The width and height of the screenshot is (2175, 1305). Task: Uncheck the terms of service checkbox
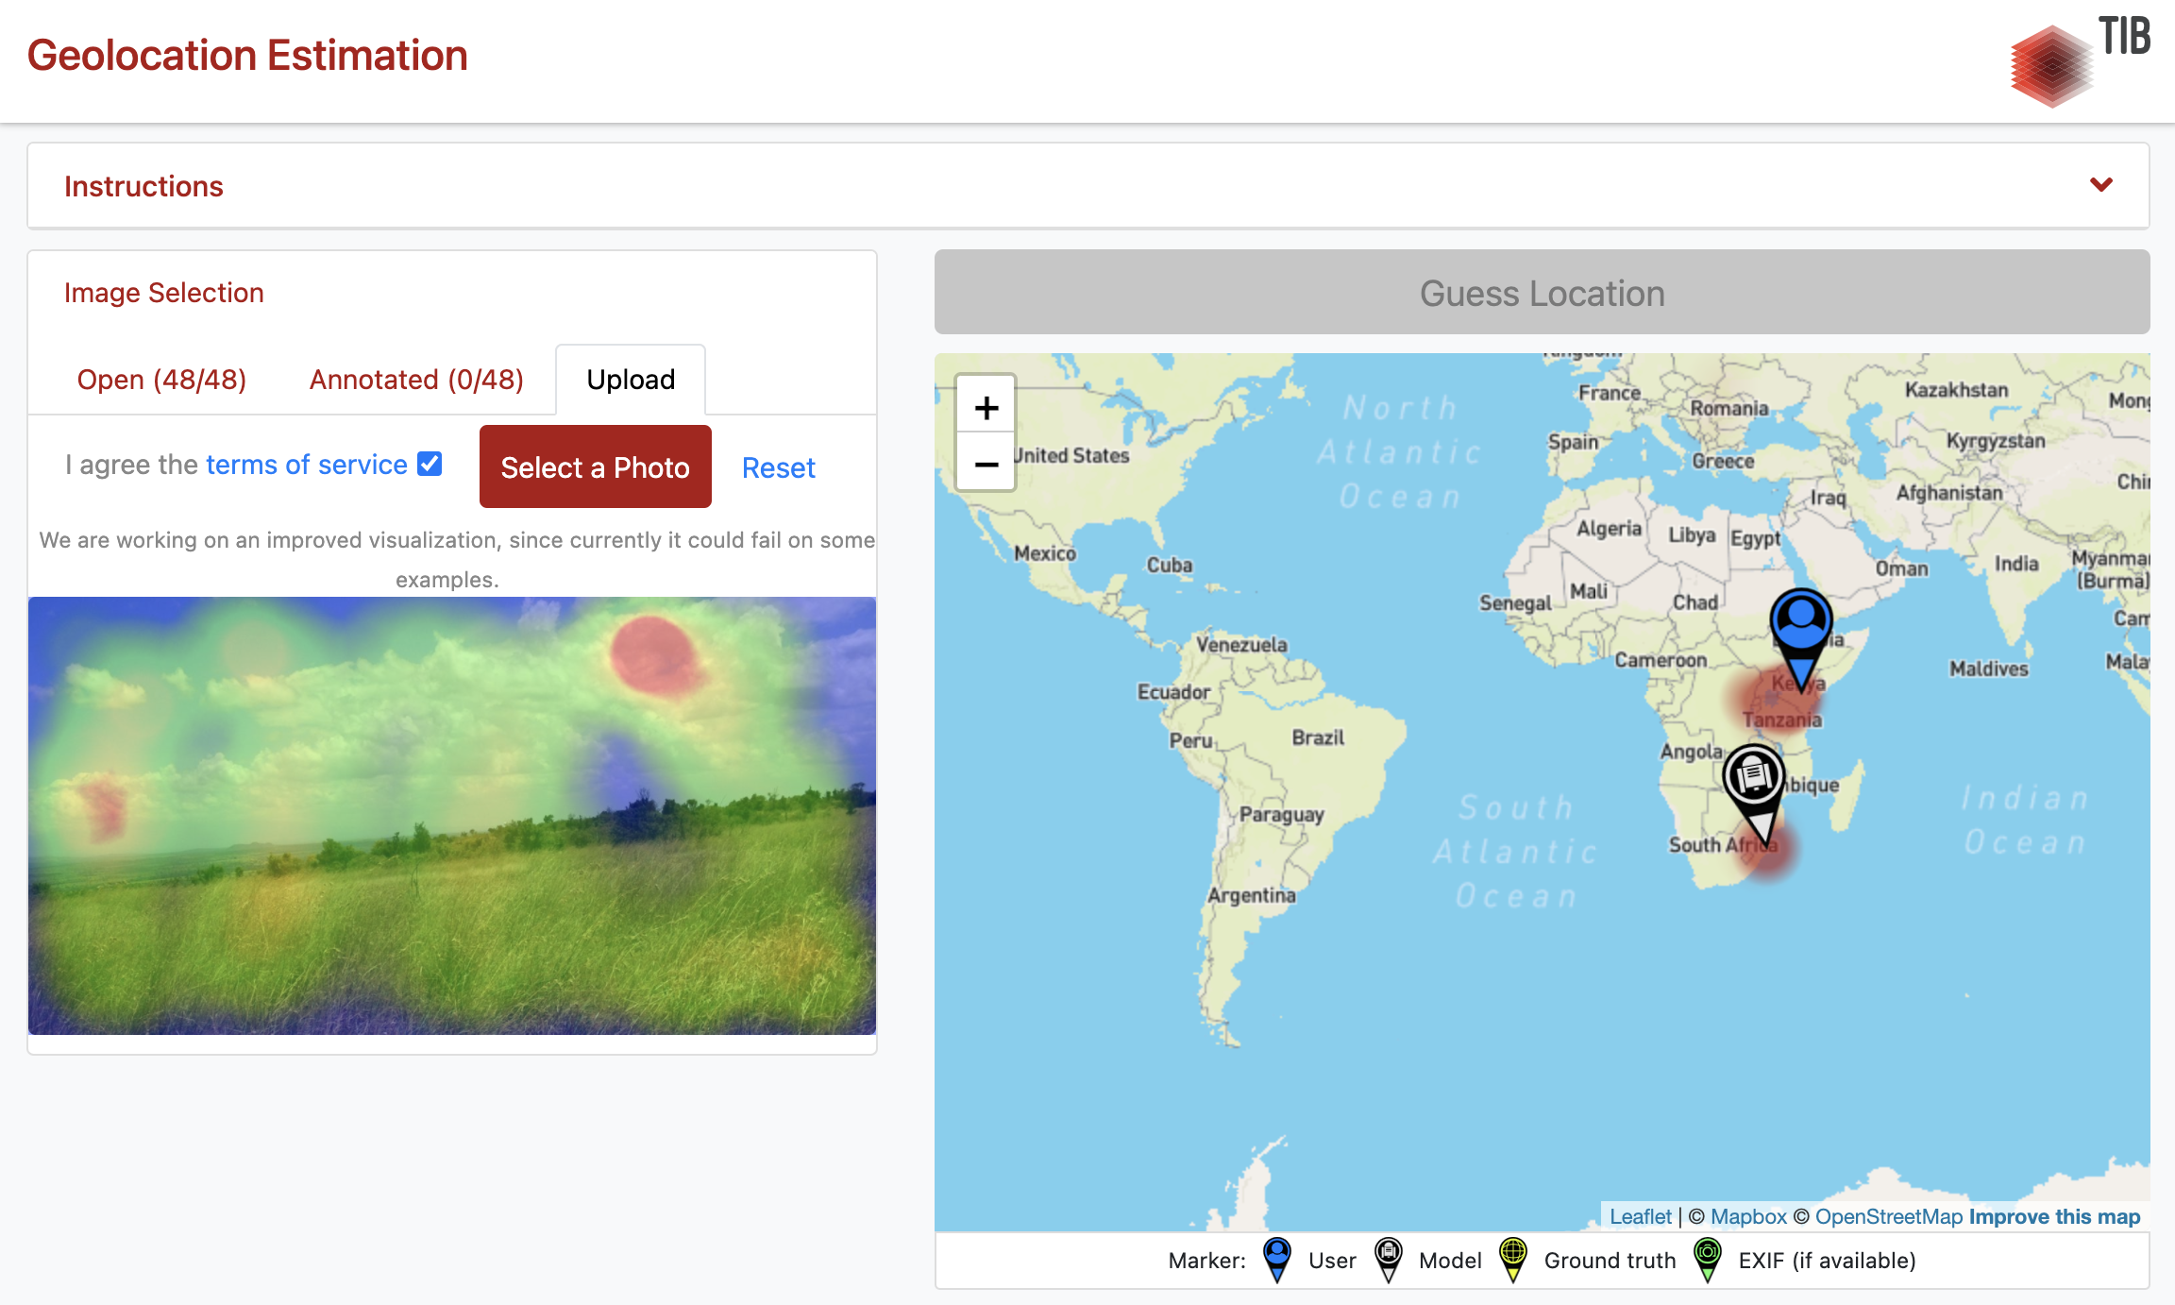coord(430,464)
